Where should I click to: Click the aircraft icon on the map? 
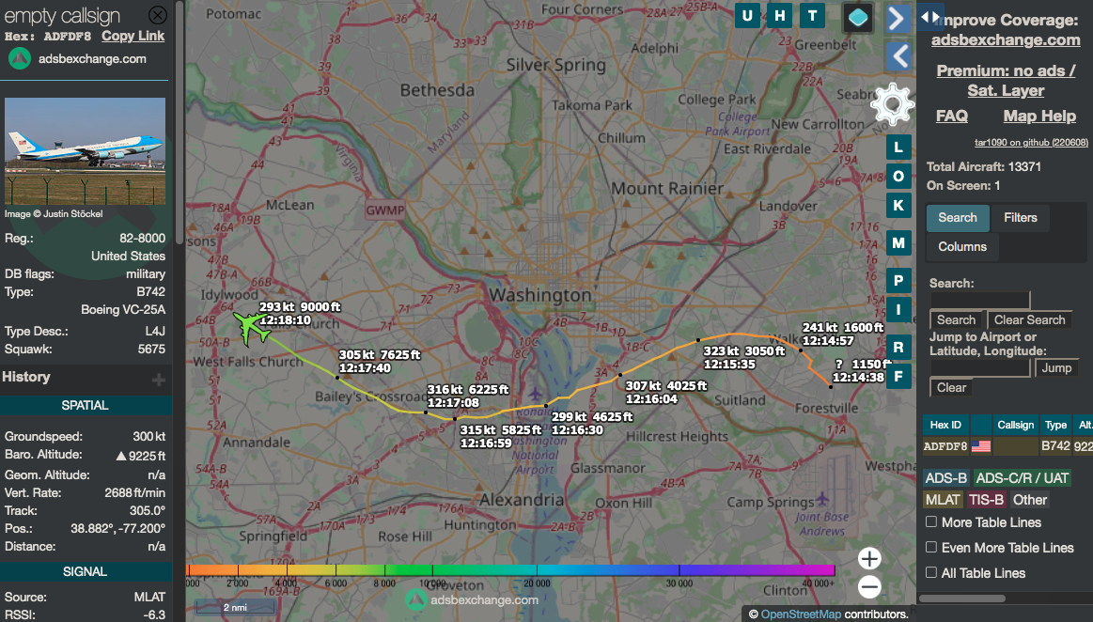pyautogui.click(x=251, y=327)
